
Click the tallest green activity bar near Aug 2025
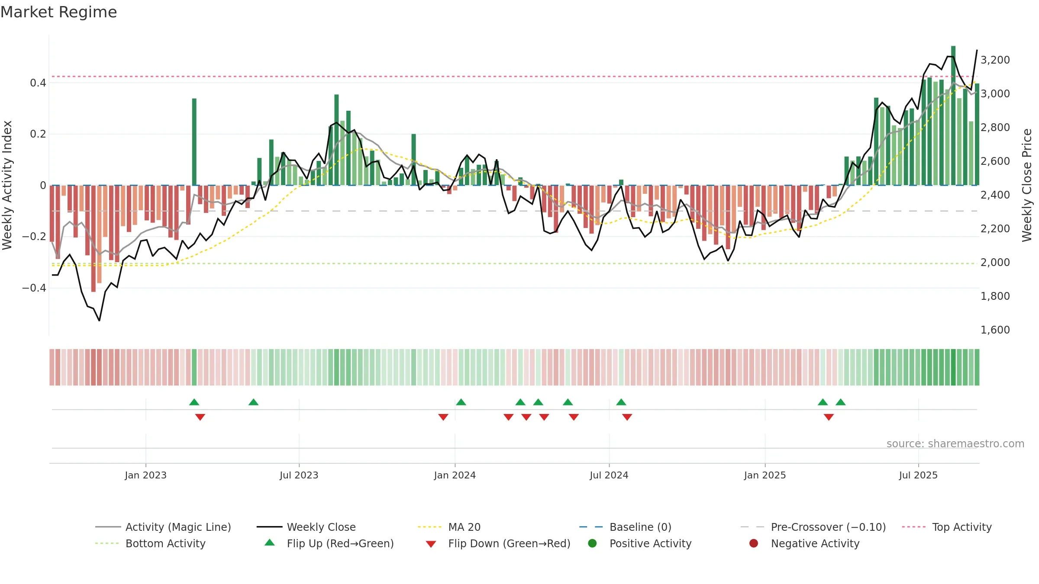[x=953, y=116]
